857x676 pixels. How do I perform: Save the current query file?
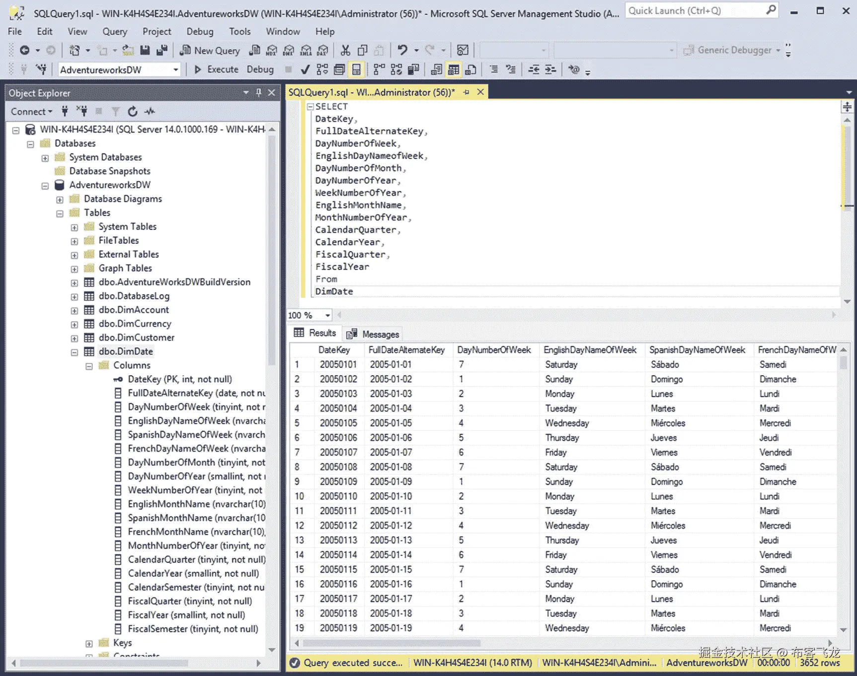pos(145,50)
